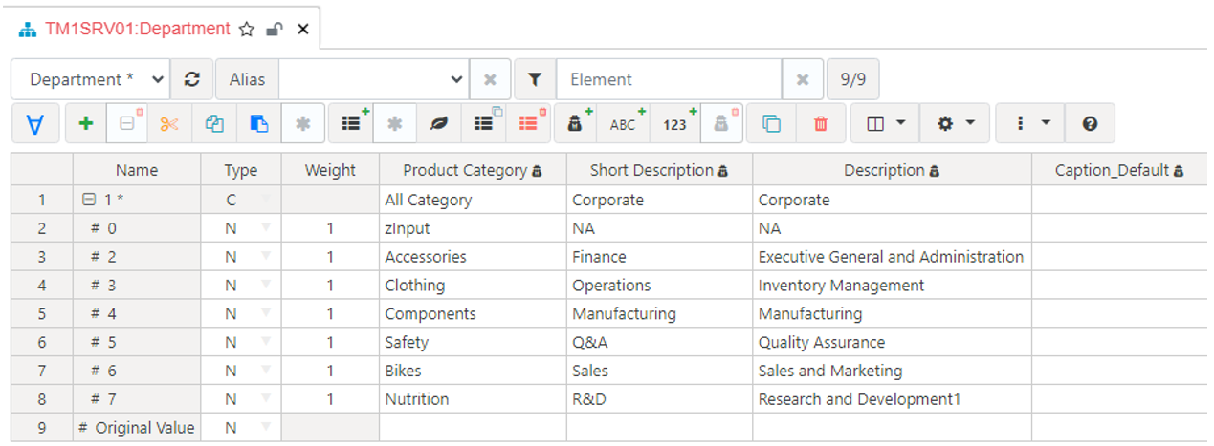This screenshot has width=1214, height=446.
Task: Click the 123 add numeric attribute icon
Action: (x=675, y=124)
